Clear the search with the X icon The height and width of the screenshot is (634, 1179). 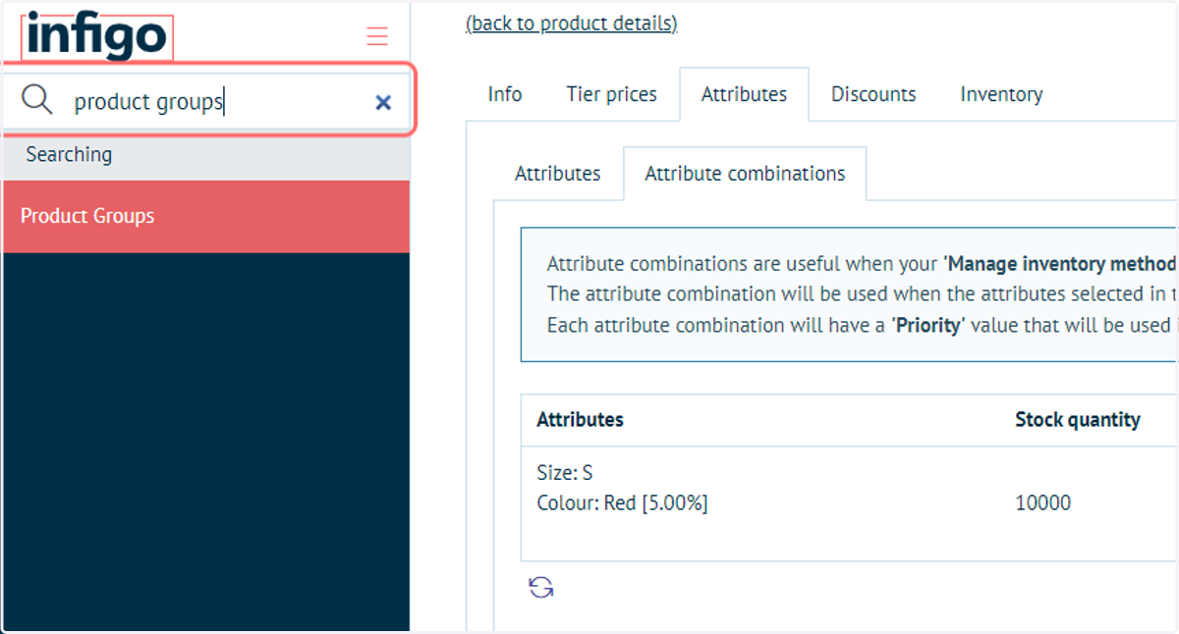pyautogui.click(x=383, y=102)
